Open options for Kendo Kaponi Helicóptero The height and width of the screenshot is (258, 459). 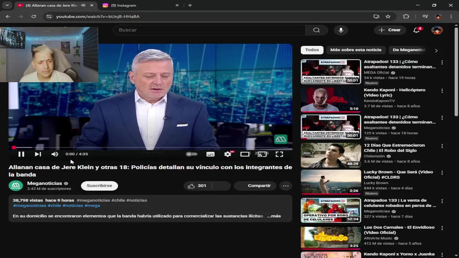[442, 91]
